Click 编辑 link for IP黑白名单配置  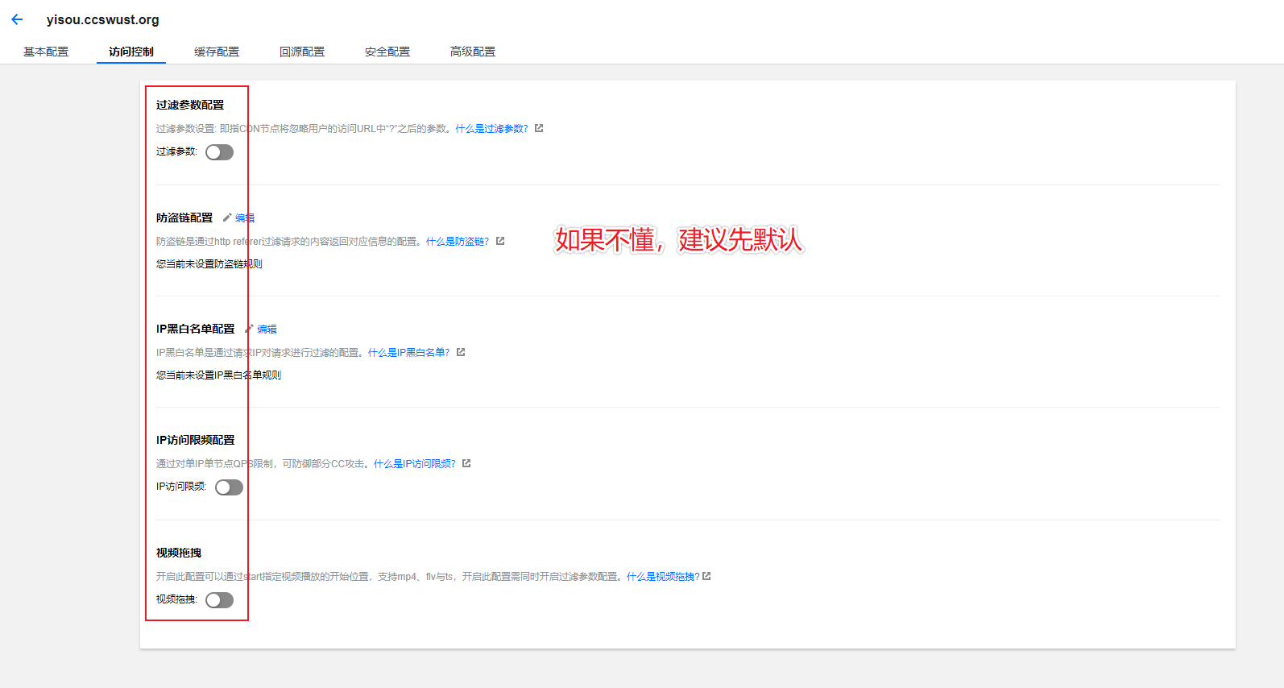[x=267, y=329]
